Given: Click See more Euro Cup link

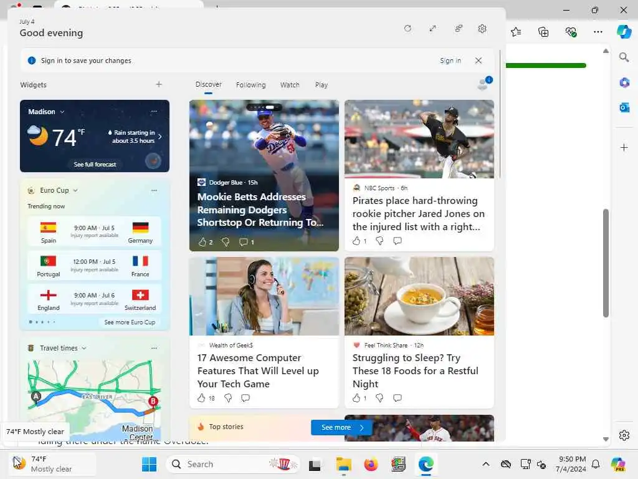Looking at the screenshot, I should (130, 322).
